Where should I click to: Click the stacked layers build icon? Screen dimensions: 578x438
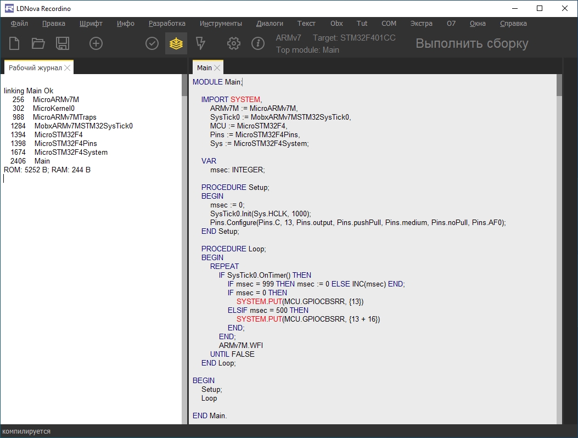click(176, 43)
